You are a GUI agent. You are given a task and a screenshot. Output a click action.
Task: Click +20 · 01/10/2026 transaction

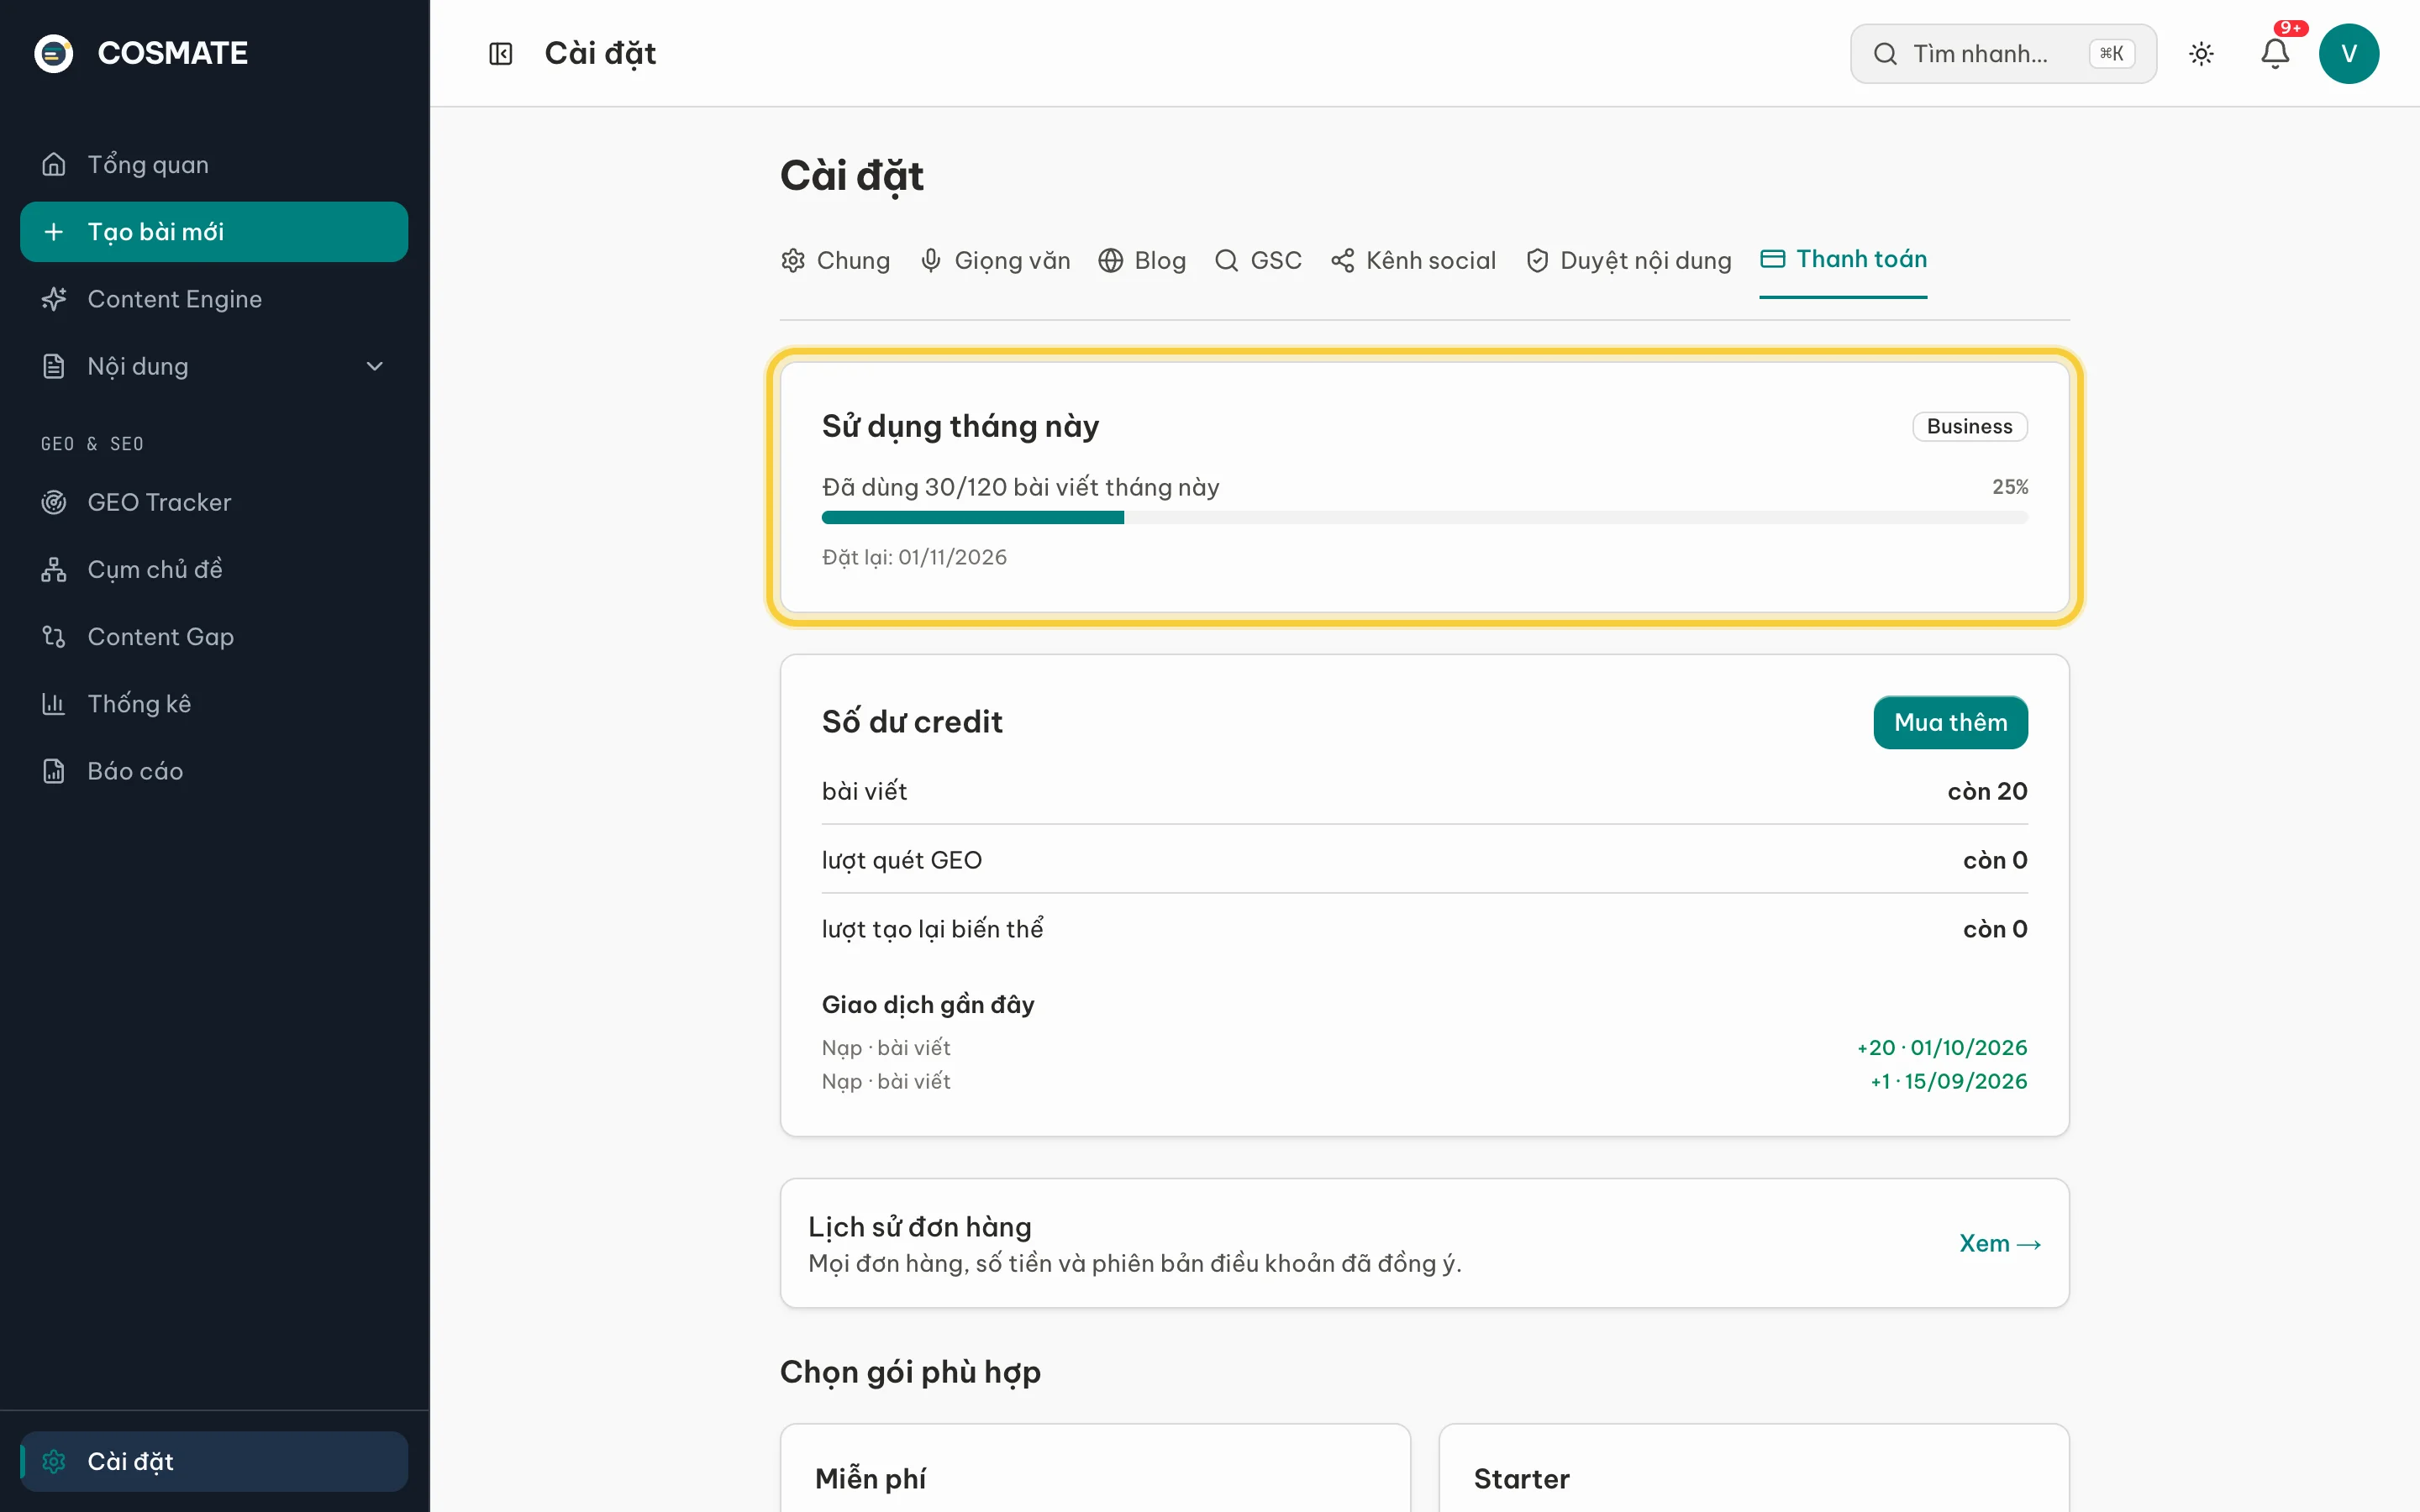coord(1942,1047)
